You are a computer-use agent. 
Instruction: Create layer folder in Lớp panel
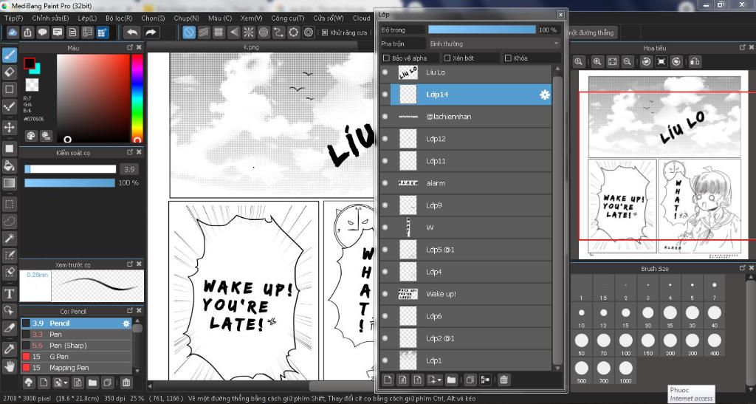[x=451, y=380]
